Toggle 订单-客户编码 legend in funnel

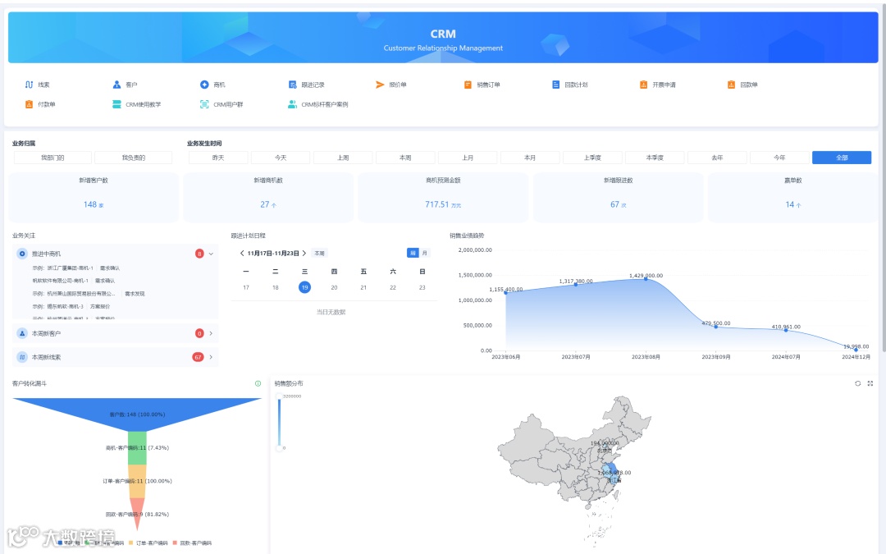point(148,543)
